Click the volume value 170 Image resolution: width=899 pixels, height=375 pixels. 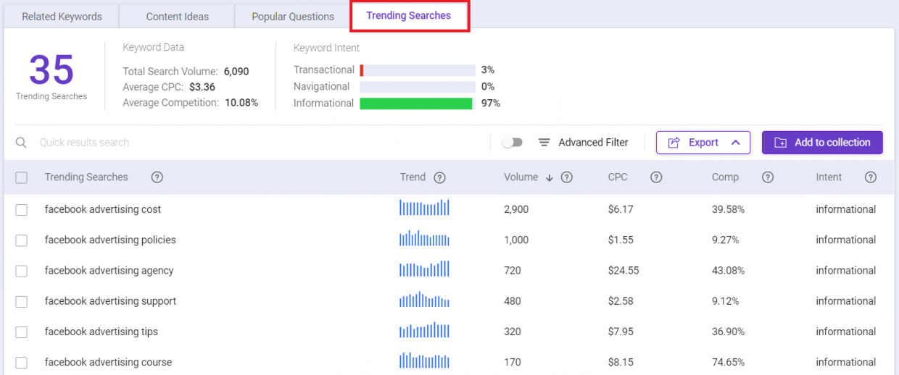pyautogui.click(x=513, y=362)
